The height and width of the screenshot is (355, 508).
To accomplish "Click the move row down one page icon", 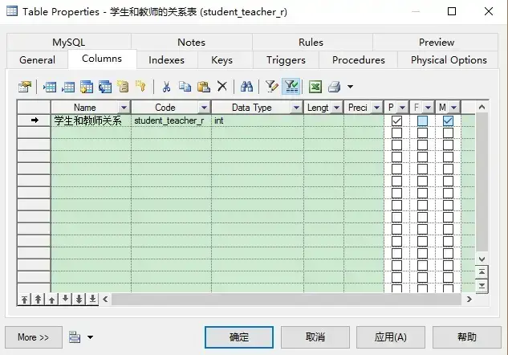I will [x=79, y=300].
